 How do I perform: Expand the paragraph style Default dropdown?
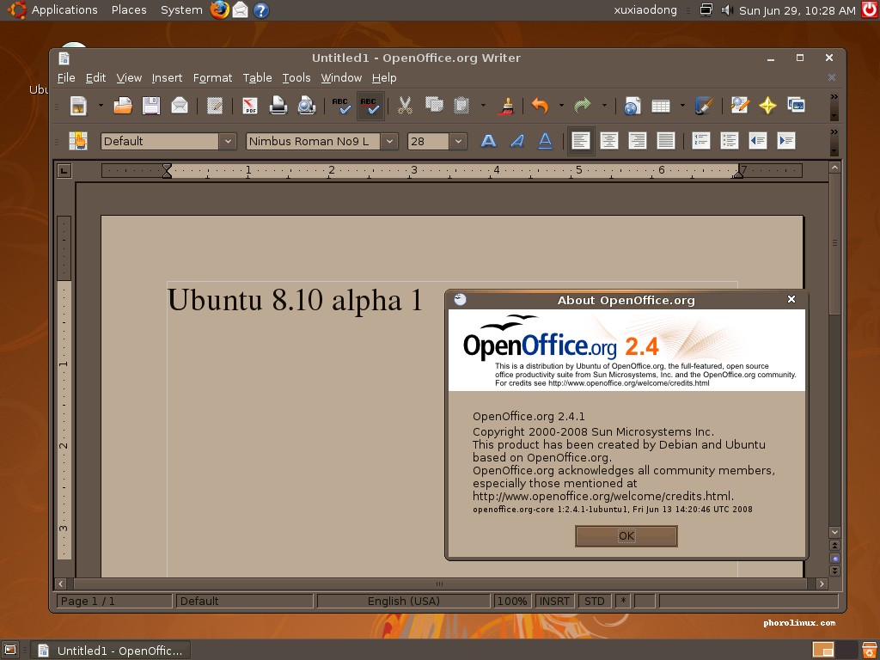tap(228, 141)
